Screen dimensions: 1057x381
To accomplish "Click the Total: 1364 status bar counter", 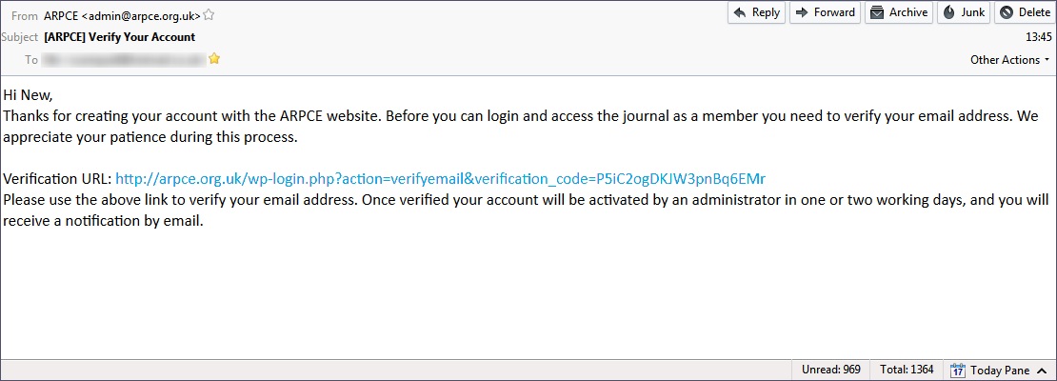I will (x=906, y=370).
